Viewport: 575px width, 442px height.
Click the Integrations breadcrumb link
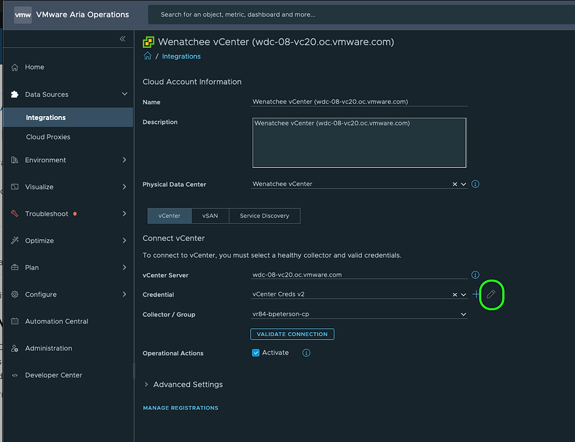tap(181, 56)
